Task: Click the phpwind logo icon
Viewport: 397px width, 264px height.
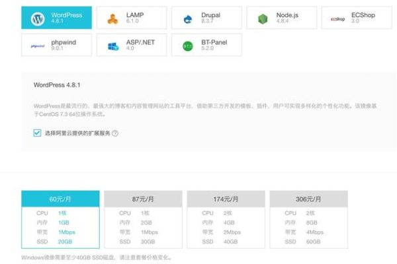Action: 38,46
